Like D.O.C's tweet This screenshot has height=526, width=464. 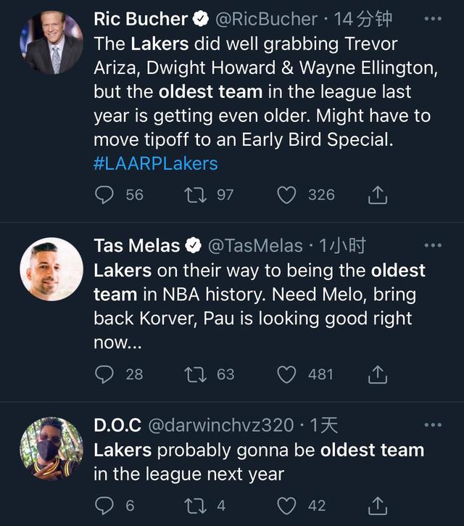tap(288, 506)
